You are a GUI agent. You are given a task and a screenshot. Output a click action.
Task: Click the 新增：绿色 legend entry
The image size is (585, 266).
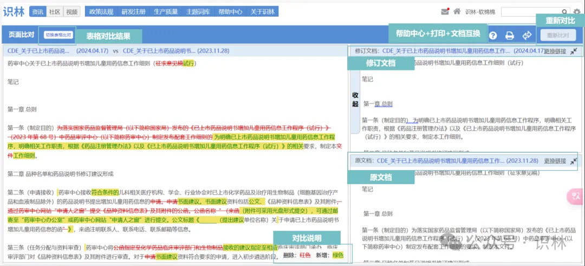coord(330,256)
